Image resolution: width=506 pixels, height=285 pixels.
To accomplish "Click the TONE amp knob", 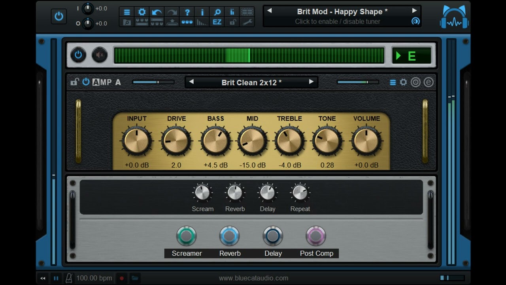I will coord(327,141).
